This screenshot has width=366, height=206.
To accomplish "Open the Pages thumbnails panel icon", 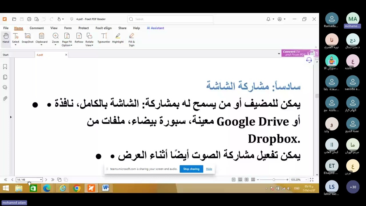I will click(x=5, y=77).
